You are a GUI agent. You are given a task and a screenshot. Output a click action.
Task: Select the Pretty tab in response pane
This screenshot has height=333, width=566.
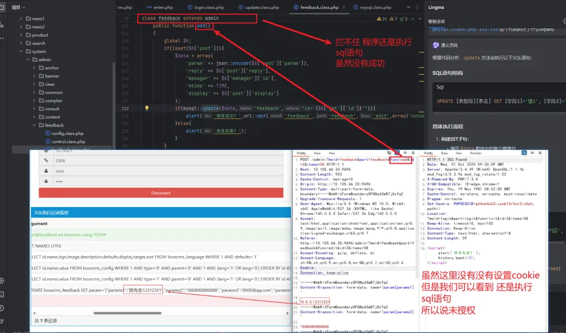pyautogui.click(x=429, y=153)
